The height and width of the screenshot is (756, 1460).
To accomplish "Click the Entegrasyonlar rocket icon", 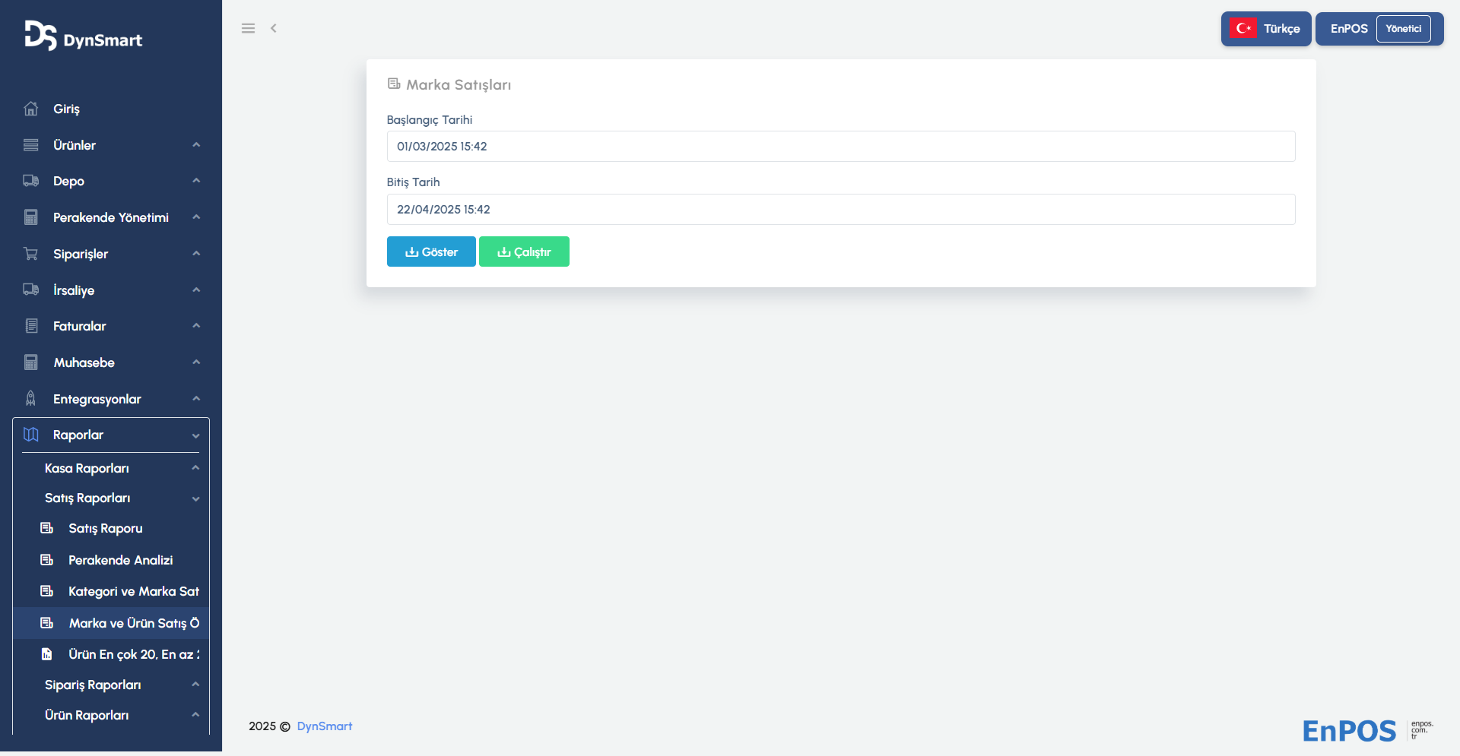I will tap(30, 399).
